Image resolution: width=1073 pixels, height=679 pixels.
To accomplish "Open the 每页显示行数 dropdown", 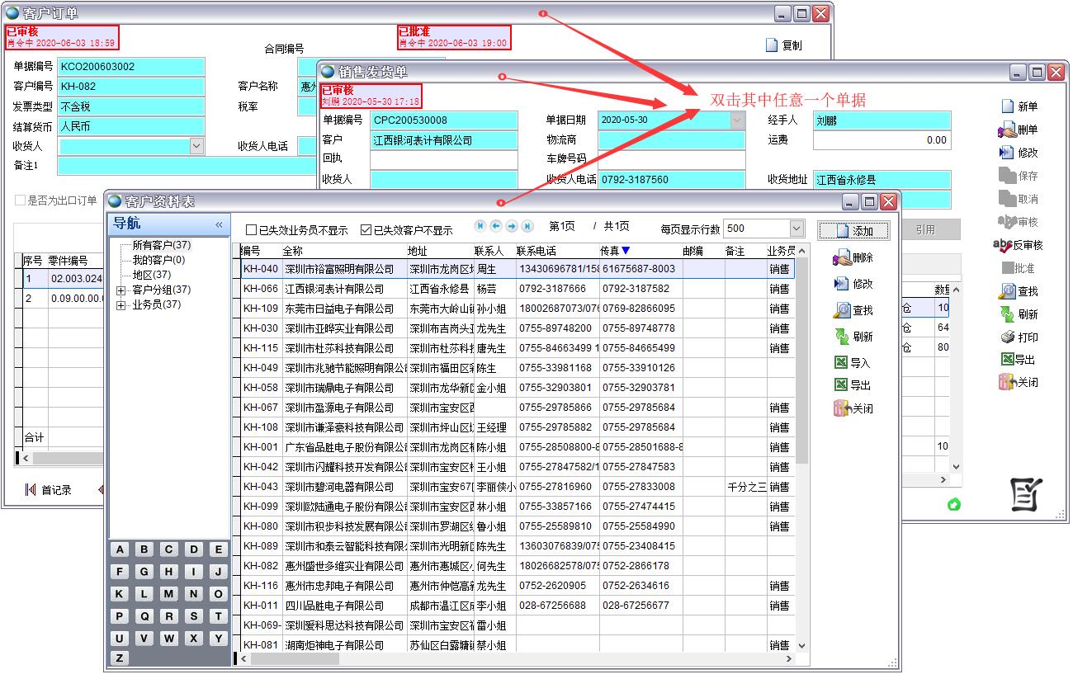I will (796, 229).
